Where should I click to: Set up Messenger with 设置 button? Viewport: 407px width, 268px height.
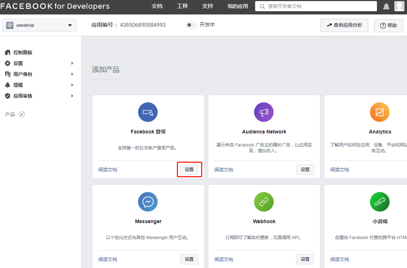click(x=189, y=259)
